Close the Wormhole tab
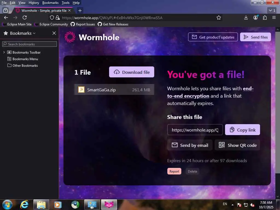This screenshot has height=210, width=280. click(x=69, y=11)
